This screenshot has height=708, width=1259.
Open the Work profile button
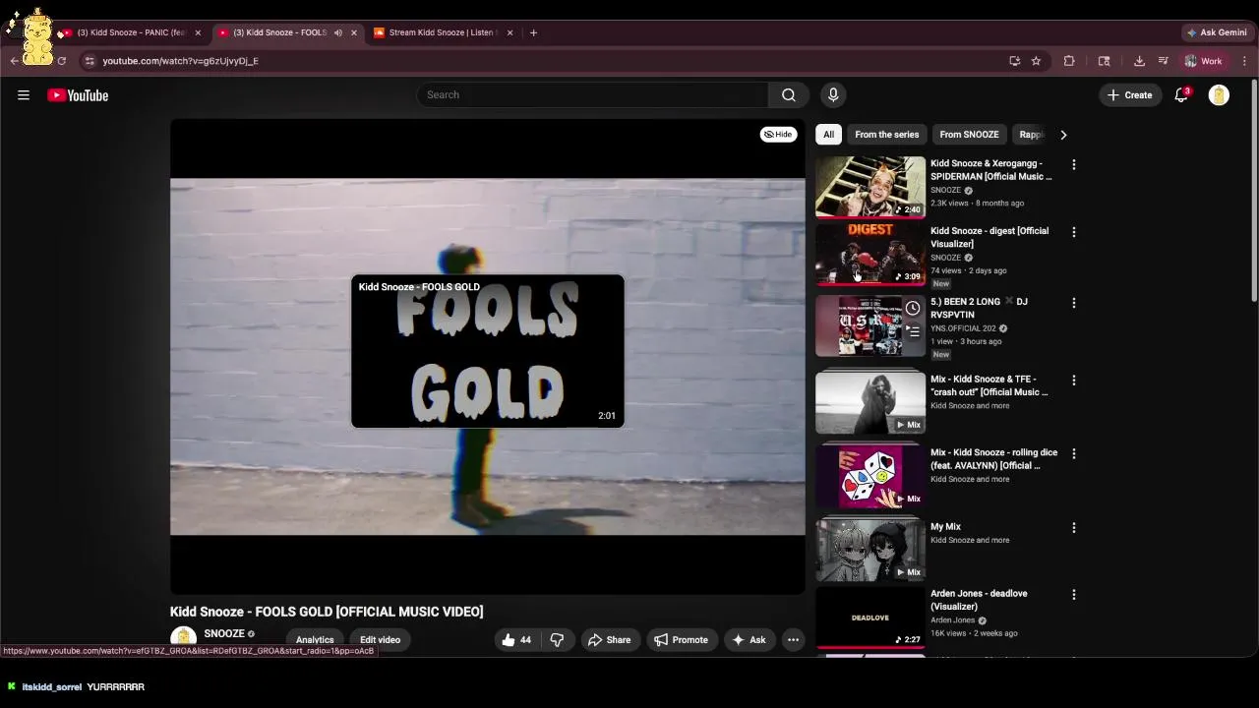coord(1203,61)
